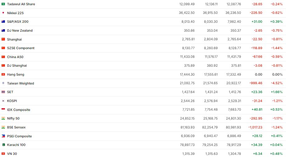Click the Thailand flag beside SET
The width and height of the screenshot is (286, 157).
point(3,92)
